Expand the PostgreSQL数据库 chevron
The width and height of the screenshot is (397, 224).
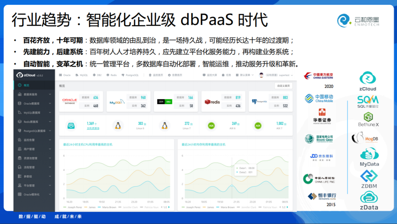[x=50, y=131]
